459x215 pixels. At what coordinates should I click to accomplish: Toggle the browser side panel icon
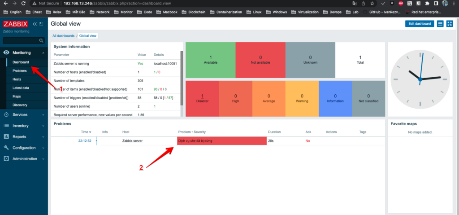pos(436,4)
